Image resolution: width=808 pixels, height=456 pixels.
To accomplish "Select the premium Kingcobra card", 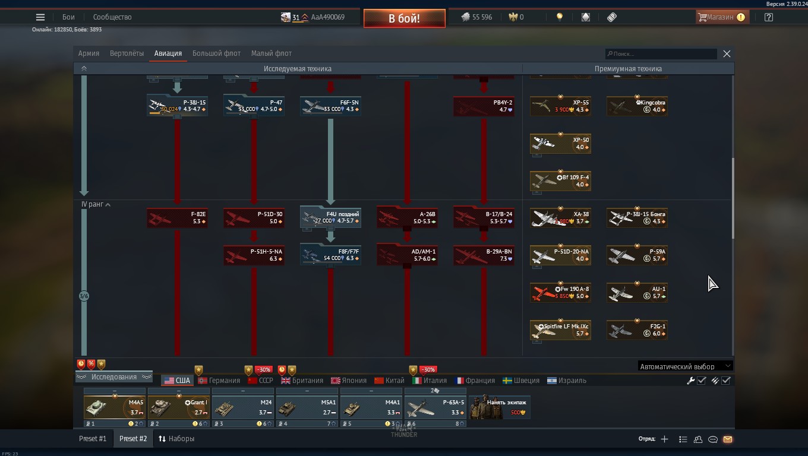I will pyautogui.click(x=637, y=106).
